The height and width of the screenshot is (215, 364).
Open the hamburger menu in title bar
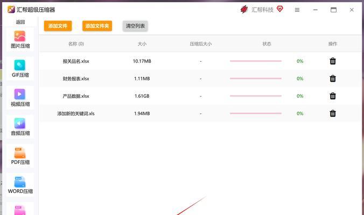[297, 10]
